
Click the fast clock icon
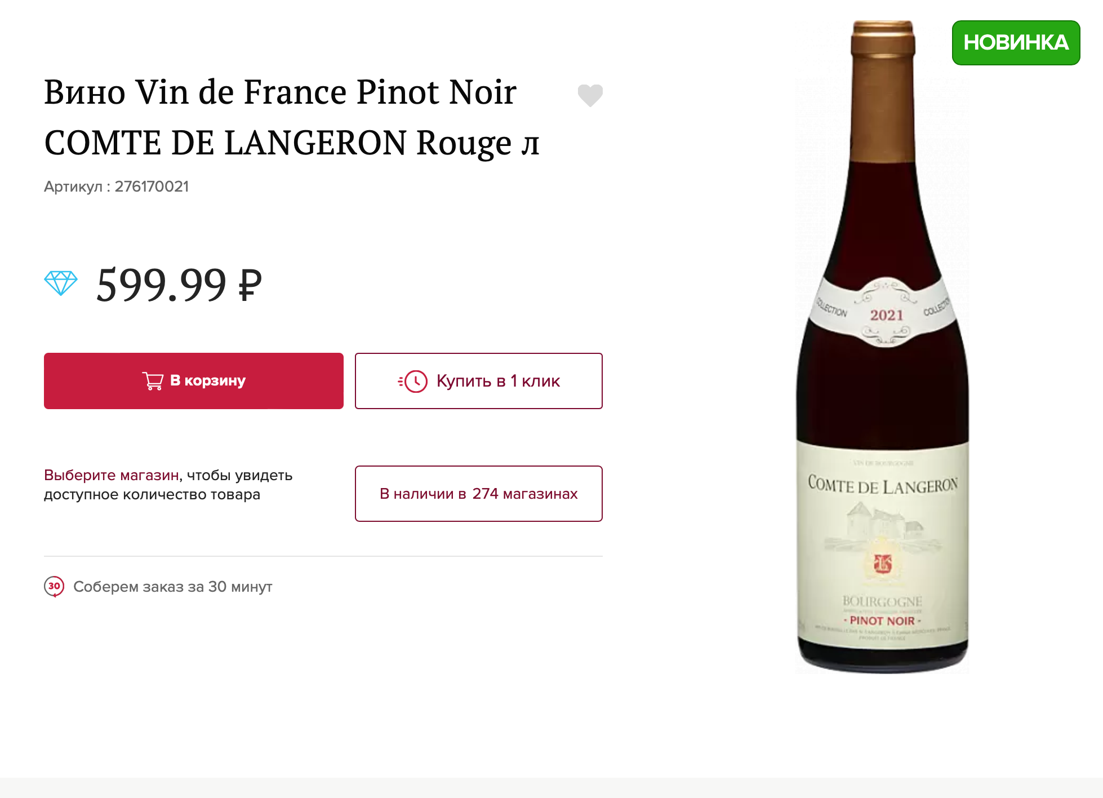point(413,382)
